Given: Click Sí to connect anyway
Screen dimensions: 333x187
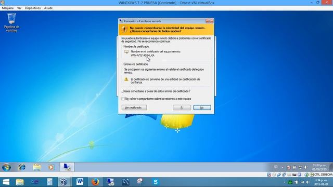Looking at the screenshot, I should (182, 108).
